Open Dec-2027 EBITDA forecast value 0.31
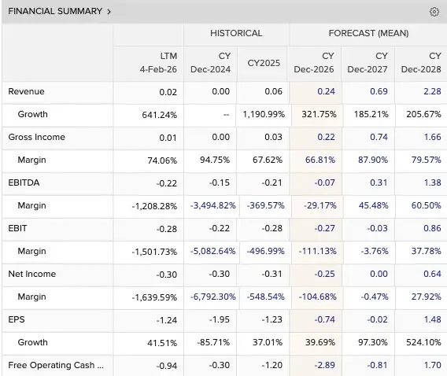447x376 pixels. [379, 182]
